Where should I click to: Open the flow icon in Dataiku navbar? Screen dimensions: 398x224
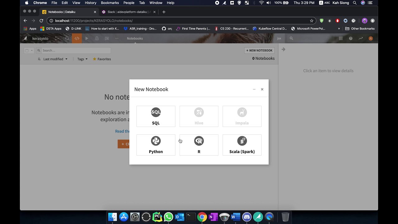click(57, 38)
